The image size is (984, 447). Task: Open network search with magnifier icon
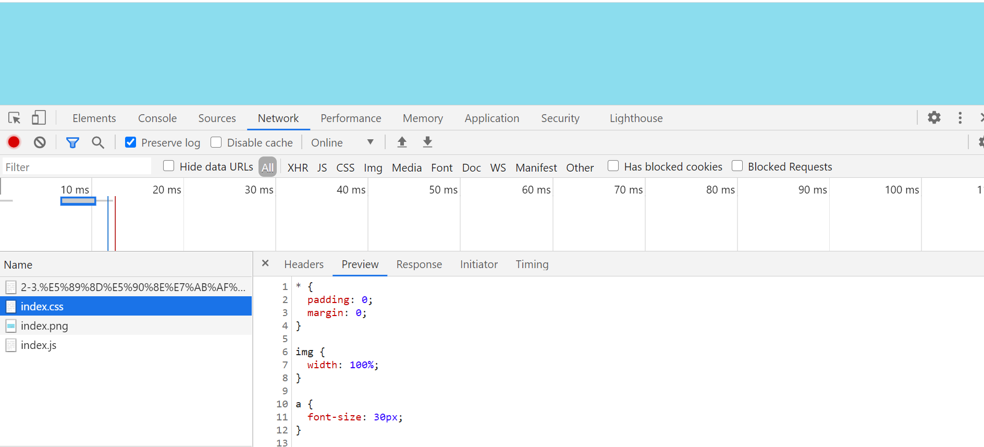pyautogui.click(x=97, y=142)
